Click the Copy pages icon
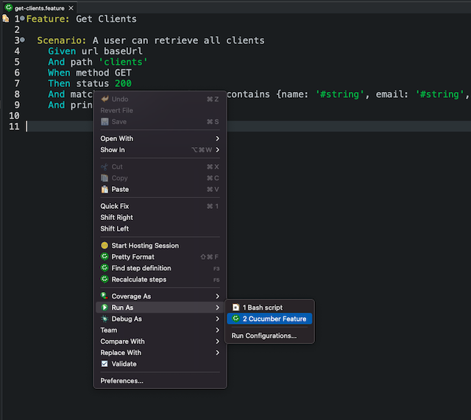This screenshot has width=471, height=420. point(105,178)
